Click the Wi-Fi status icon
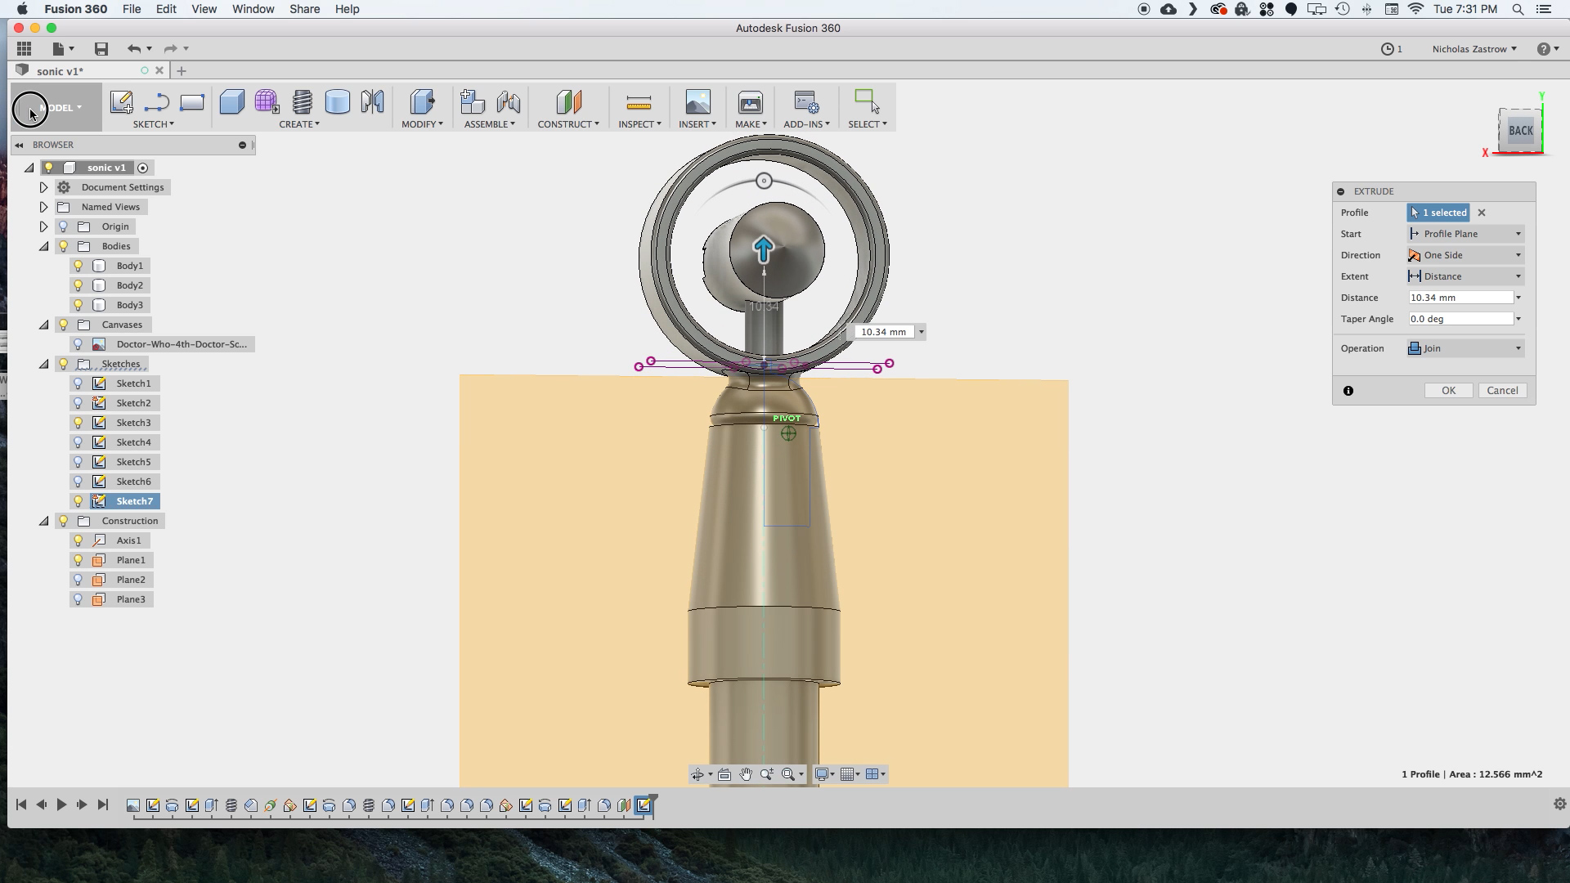The image size is (1570, 883). 1415,9
